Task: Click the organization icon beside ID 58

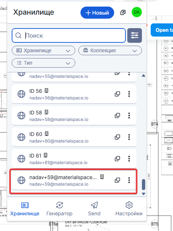Action: [46, 112]
